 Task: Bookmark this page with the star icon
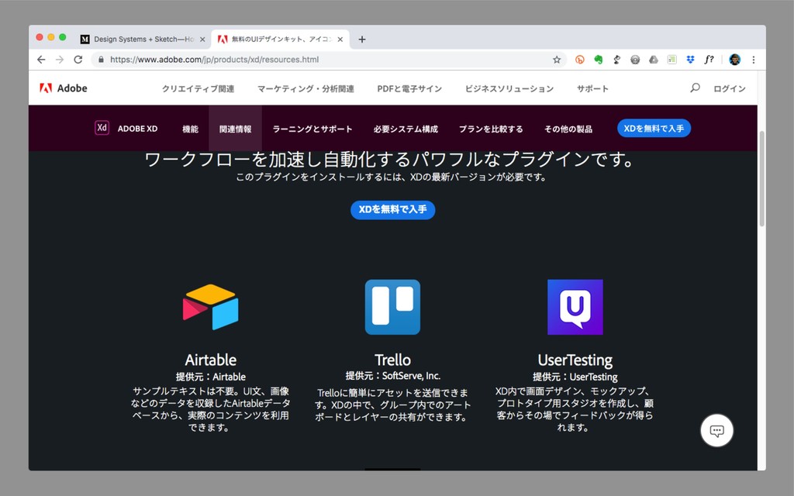pos(557,60)
